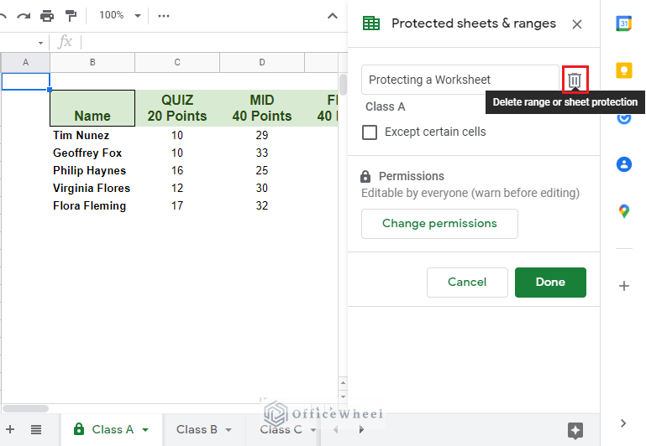Open Google Contacts side panel icon
This screenshot has width=646, height=446.
point(623,164)
